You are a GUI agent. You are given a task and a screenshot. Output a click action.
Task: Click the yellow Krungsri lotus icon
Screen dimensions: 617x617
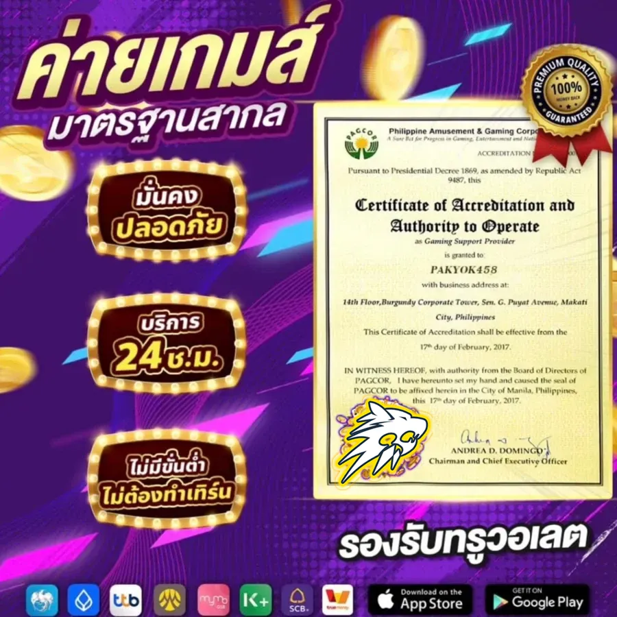pyautogui.click(x=169, y=601)
